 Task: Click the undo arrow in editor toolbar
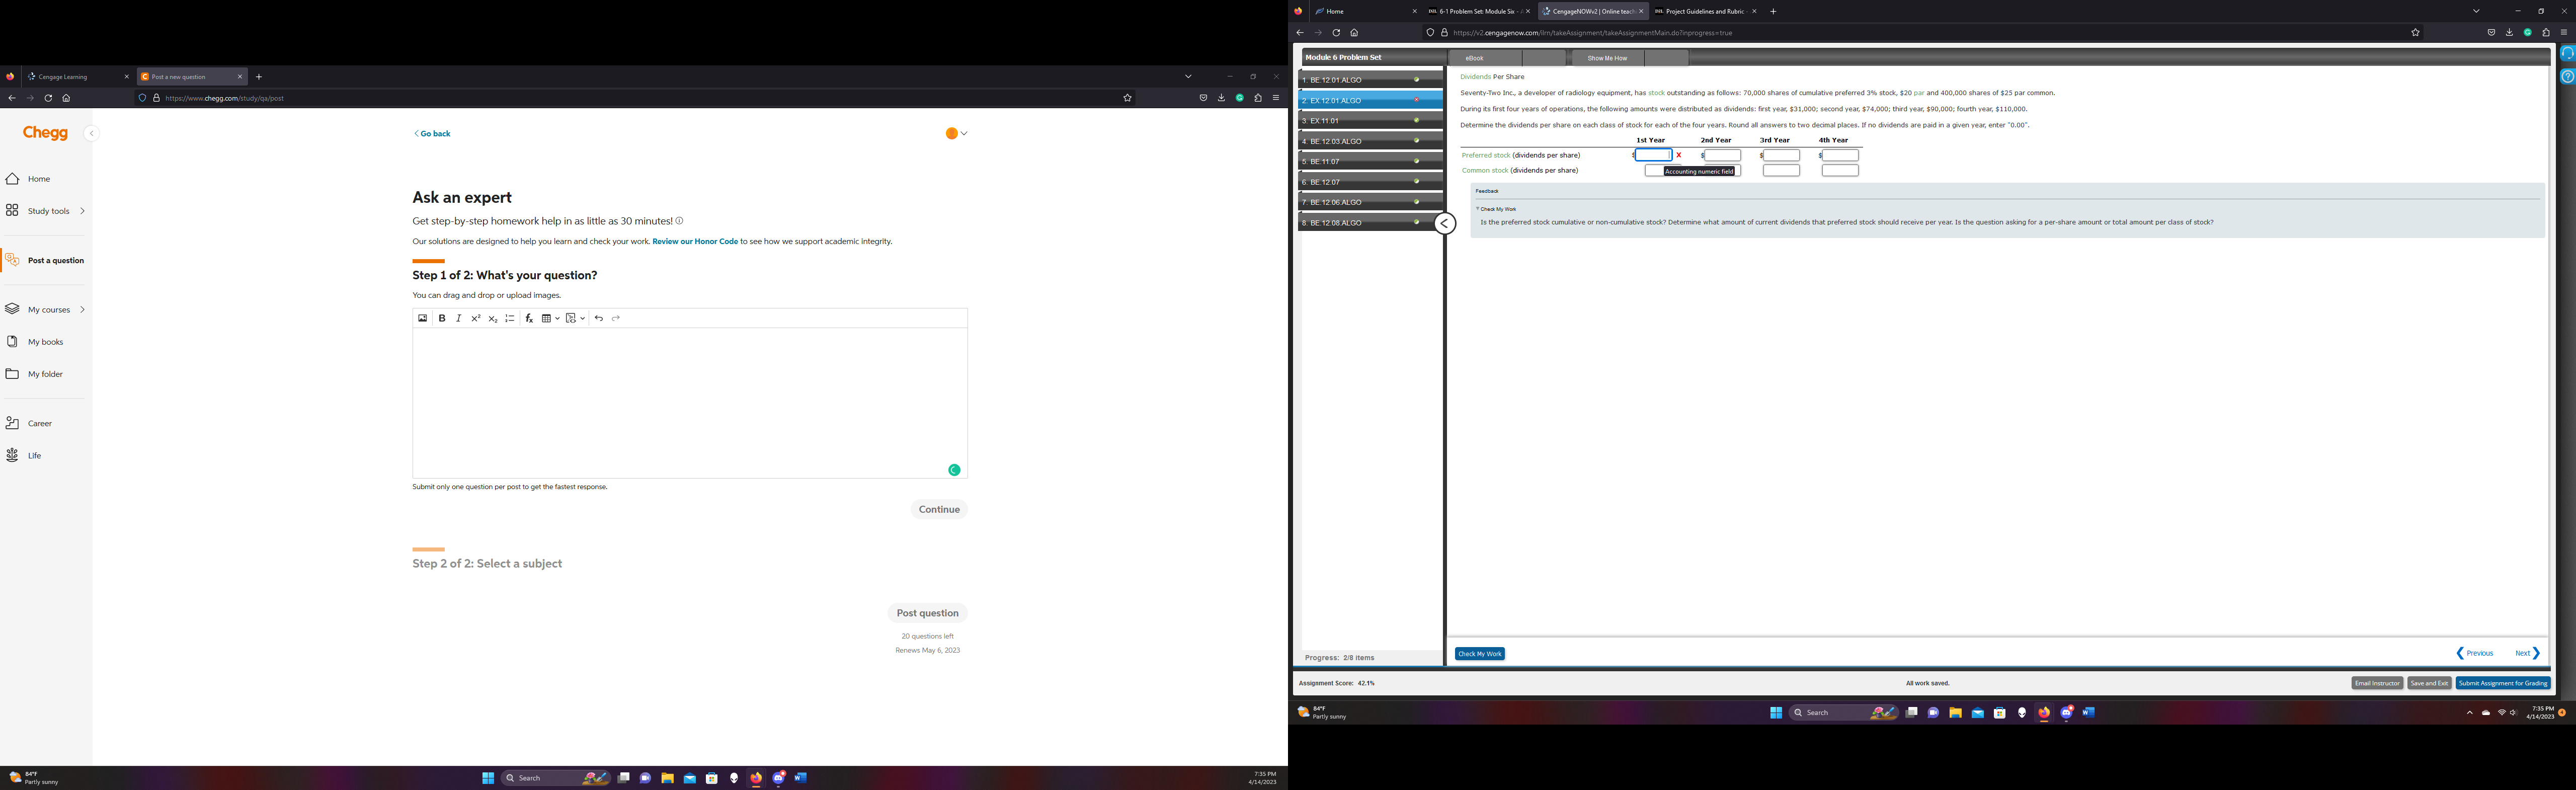point(598,318)
